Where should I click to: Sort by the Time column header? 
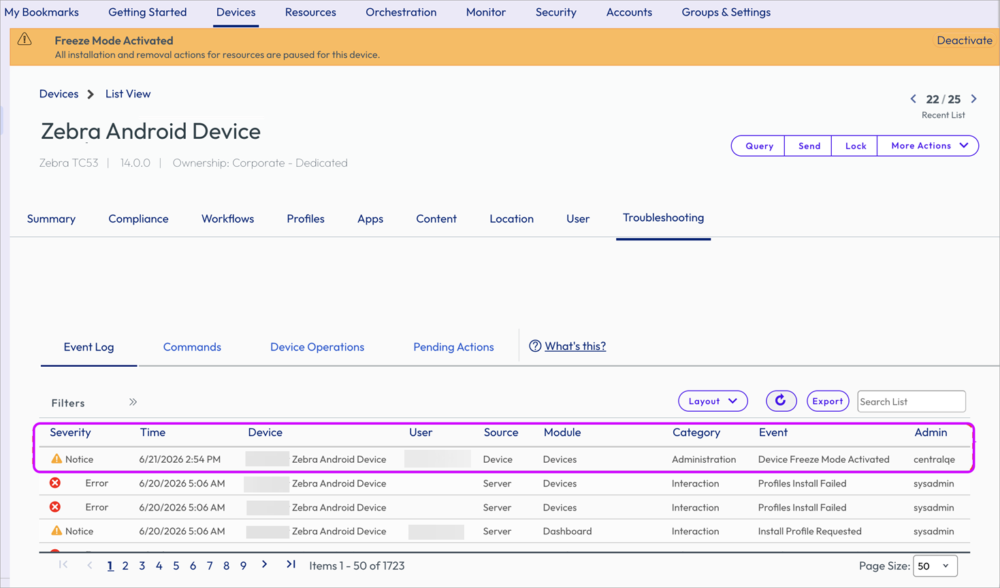[152, 432]
